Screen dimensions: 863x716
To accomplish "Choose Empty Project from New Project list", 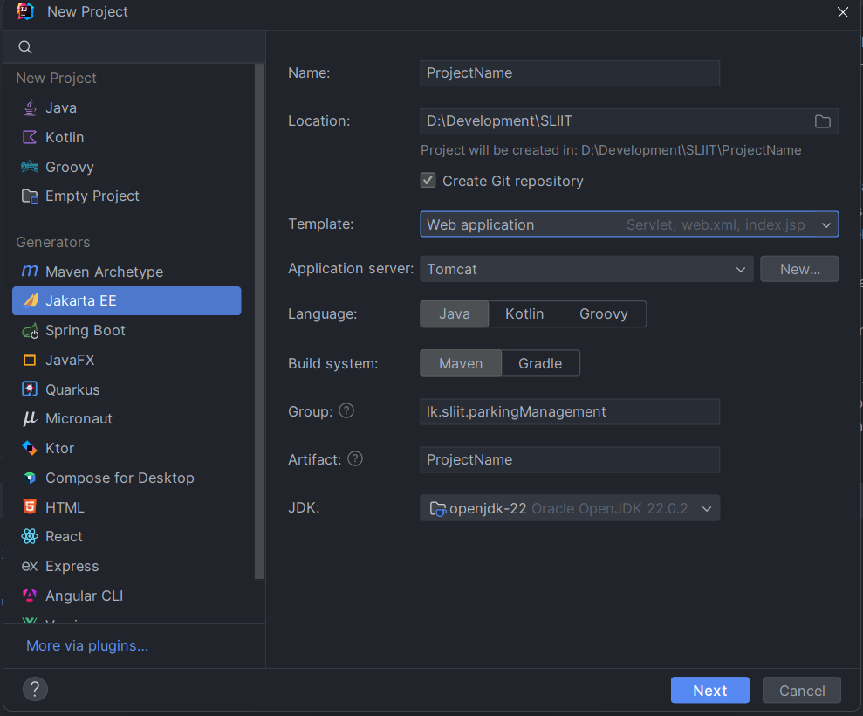I will coord(92,196).
